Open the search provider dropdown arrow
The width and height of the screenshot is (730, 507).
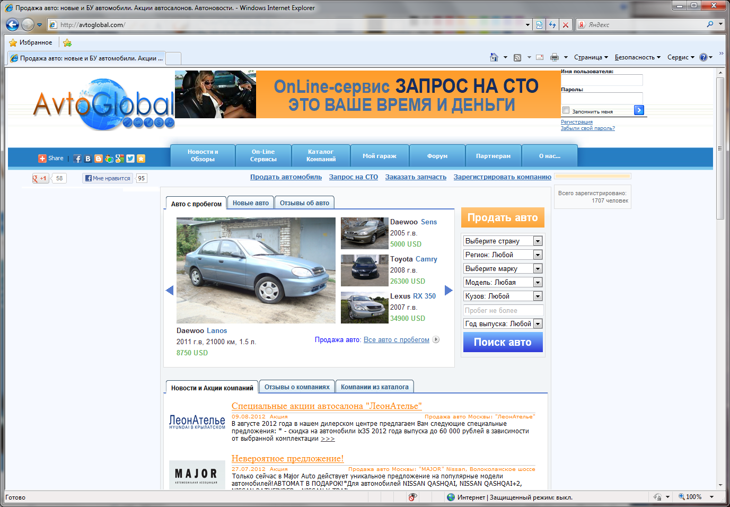720,24
